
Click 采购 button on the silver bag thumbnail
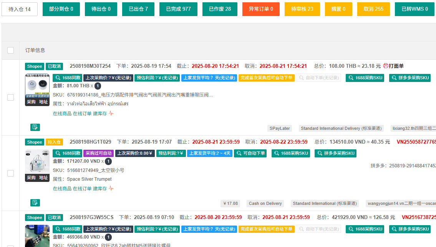[x=31, y=178]
